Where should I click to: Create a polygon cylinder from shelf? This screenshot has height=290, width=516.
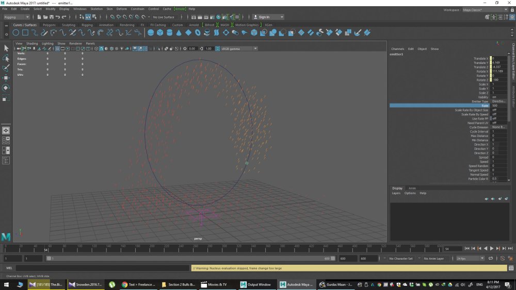coord(169,32)
